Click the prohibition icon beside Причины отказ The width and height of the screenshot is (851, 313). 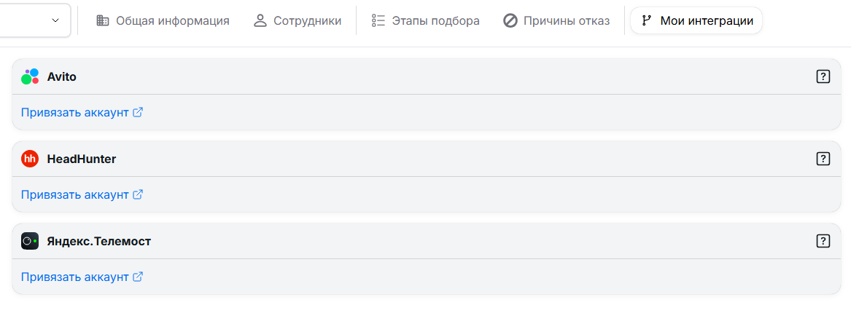point(510,21)
